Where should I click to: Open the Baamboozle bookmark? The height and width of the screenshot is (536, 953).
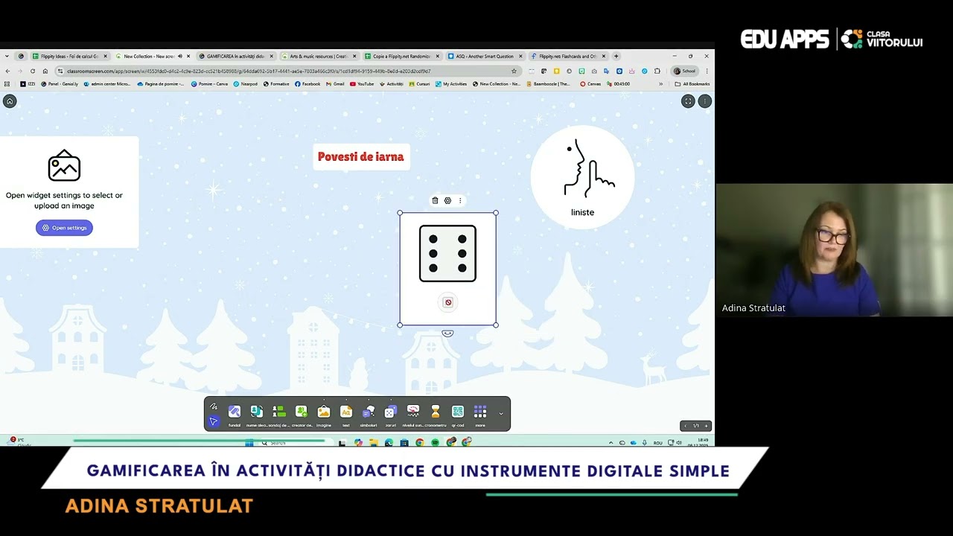pyautogui.click(x=549, y=83)
